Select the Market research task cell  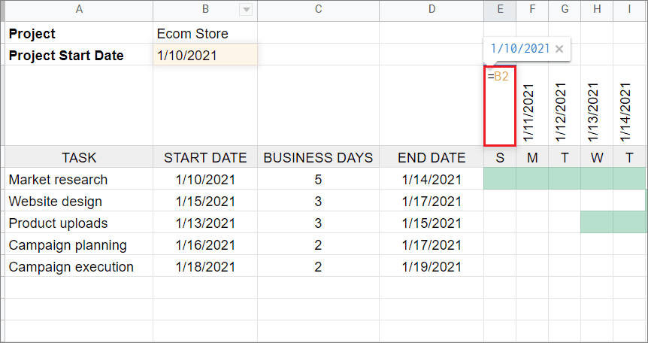[x=79, y=179]
